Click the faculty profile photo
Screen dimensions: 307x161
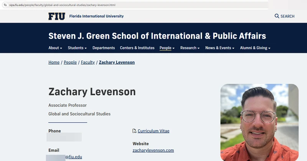coord(259,122)
